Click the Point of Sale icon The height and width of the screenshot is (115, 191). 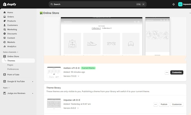pos(4,75)
